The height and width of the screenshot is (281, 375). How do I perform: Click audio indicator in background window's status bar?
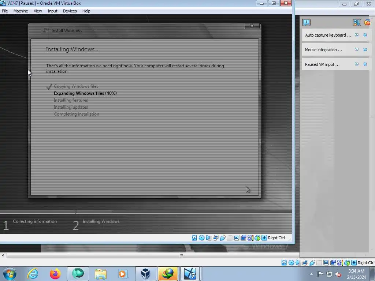(x=298, y=263)
